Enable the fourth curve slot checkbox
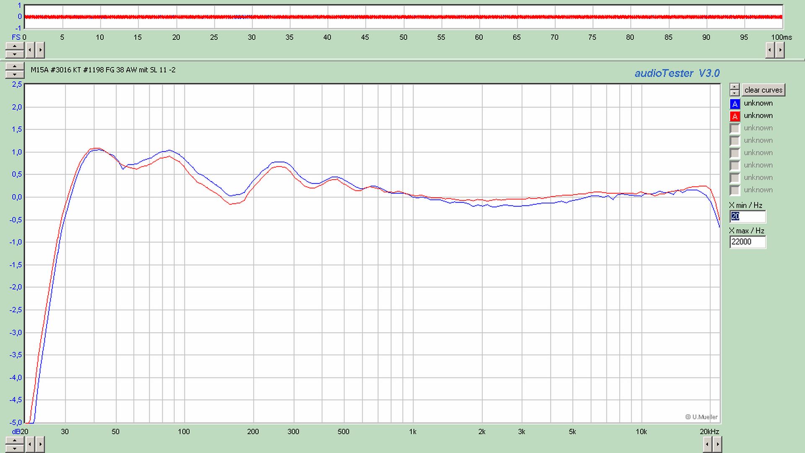805x453 pixels. (735, 141)
